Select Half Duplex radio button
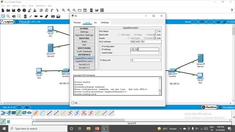The height and width of the screenshot is (132, 235). [x=129, y=38]
